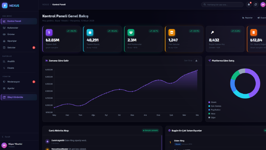Click the Duyuru megaphone button
The width and height of the screenshot is (266, 150).
click(x=261, y=18)
